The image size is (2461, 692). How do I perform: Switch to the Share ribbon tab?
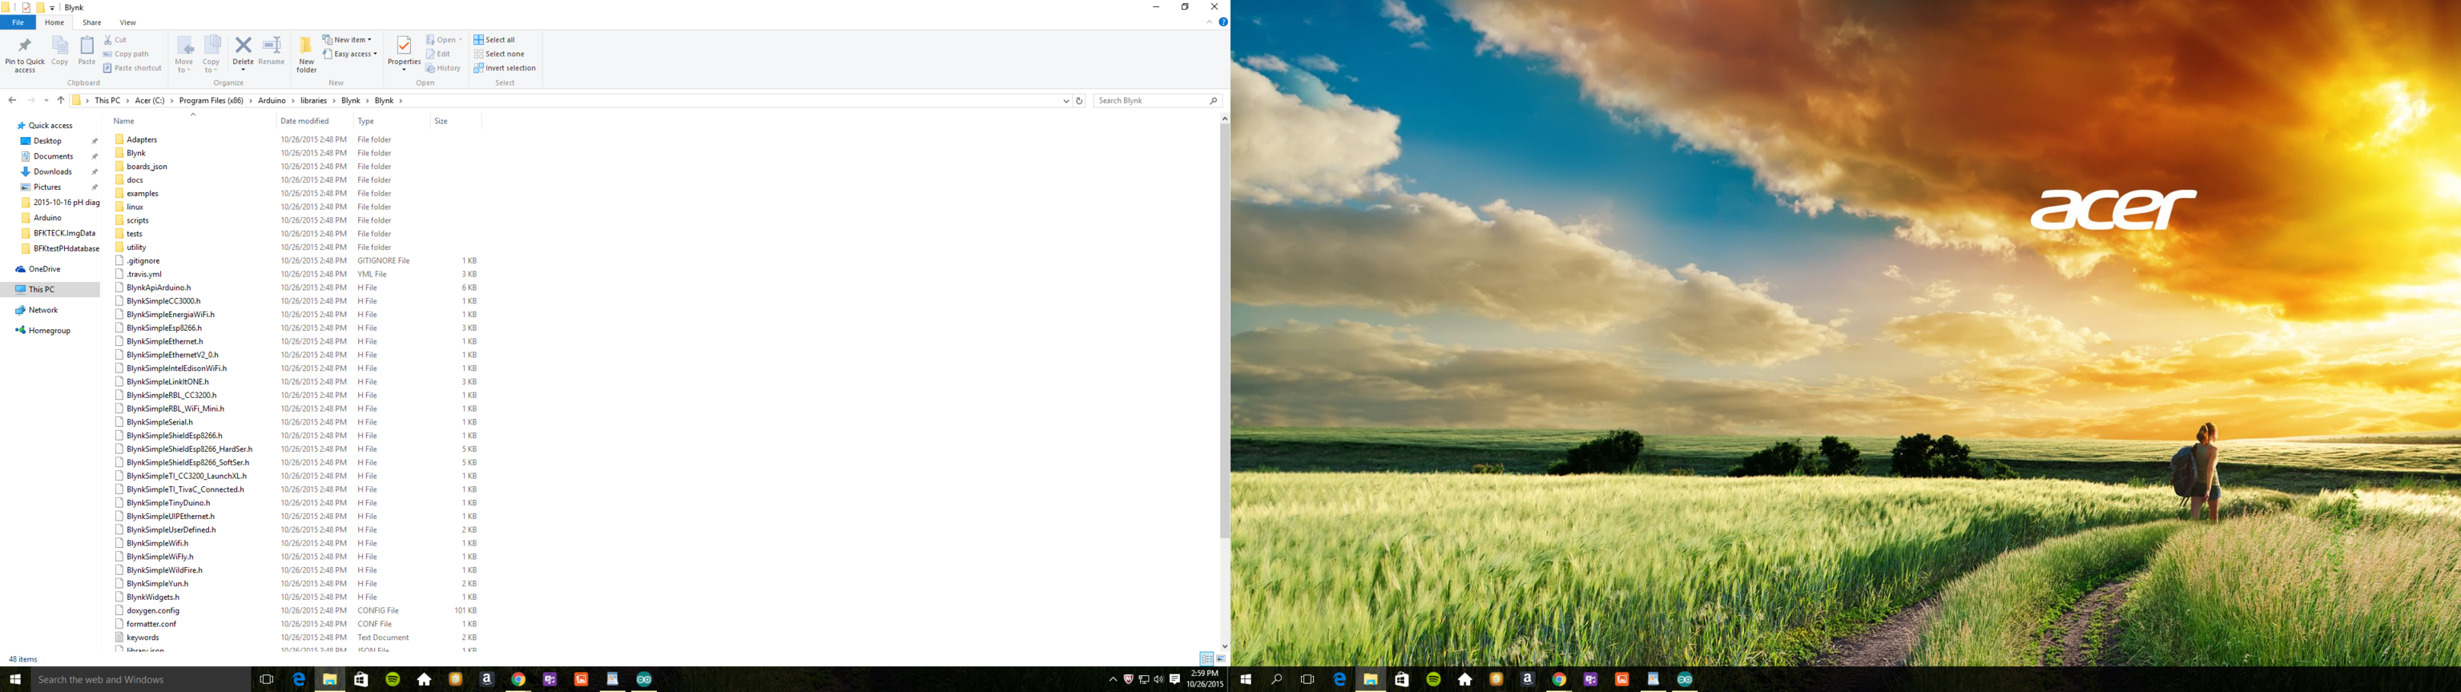tap(91, 22)
